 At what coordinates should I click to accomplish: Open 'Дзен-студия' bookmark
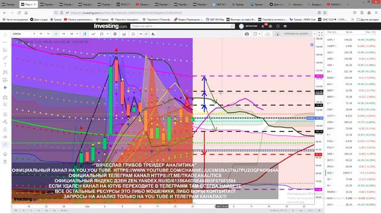click(39, 20)
